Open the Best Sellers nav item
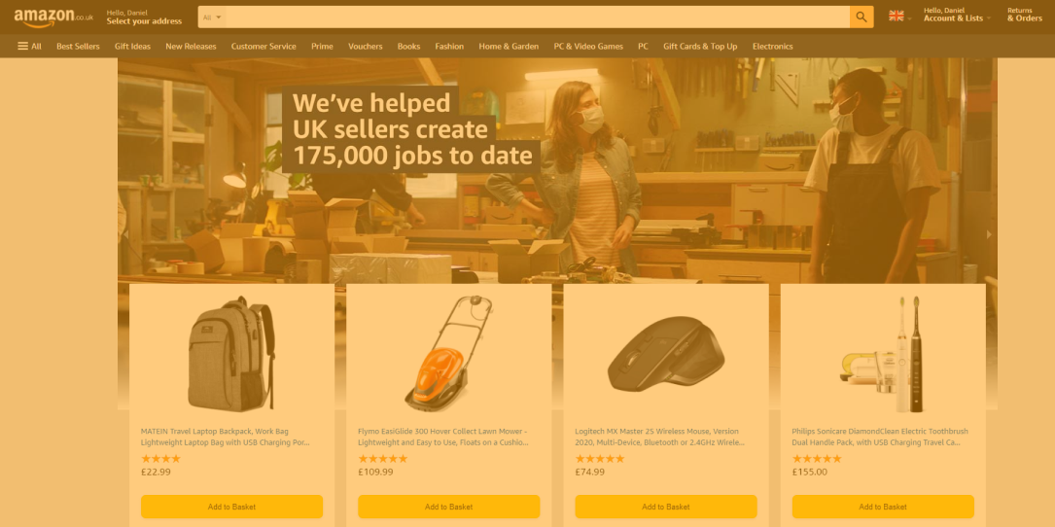The width and height of the screenshot is (1055, 527). pos(78,47)
